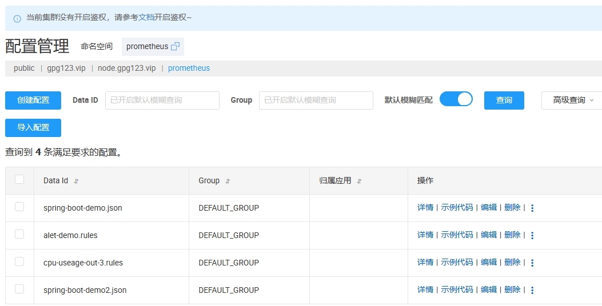This screenshot has height=306, width=602.
Task: Open more actions menu for spring-boot-demo.json
Action: 532,208
